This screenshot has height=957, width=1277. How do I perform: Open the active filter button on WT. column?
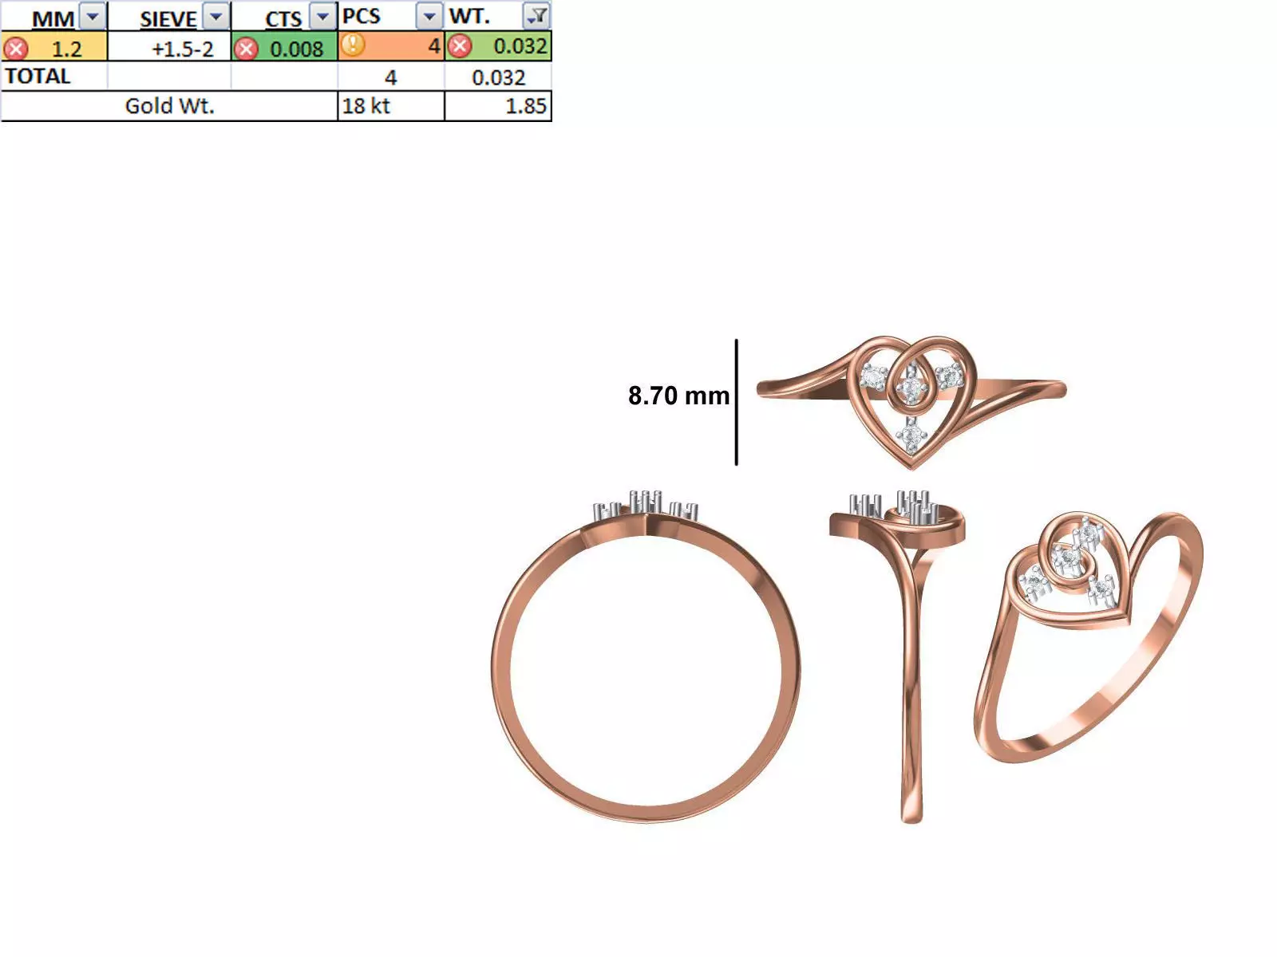537,16
